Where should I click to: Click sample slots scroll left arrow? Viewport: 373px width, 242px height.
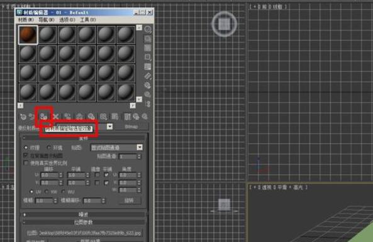pos(21,105)
